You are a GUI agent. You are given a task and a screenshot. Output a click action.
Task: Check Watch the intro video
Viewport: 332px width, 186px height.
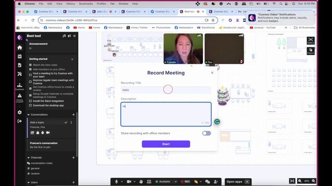pyautogui.click(x=30, y=65)
